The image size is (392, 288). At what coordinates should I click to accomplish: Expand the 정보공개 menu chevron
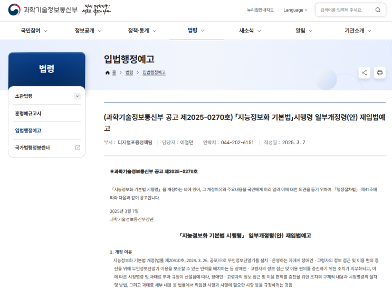pos(100,31)
